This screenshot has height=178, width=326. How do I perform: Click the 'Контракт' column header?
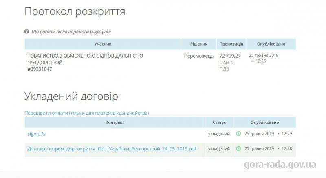pos(115,122)
